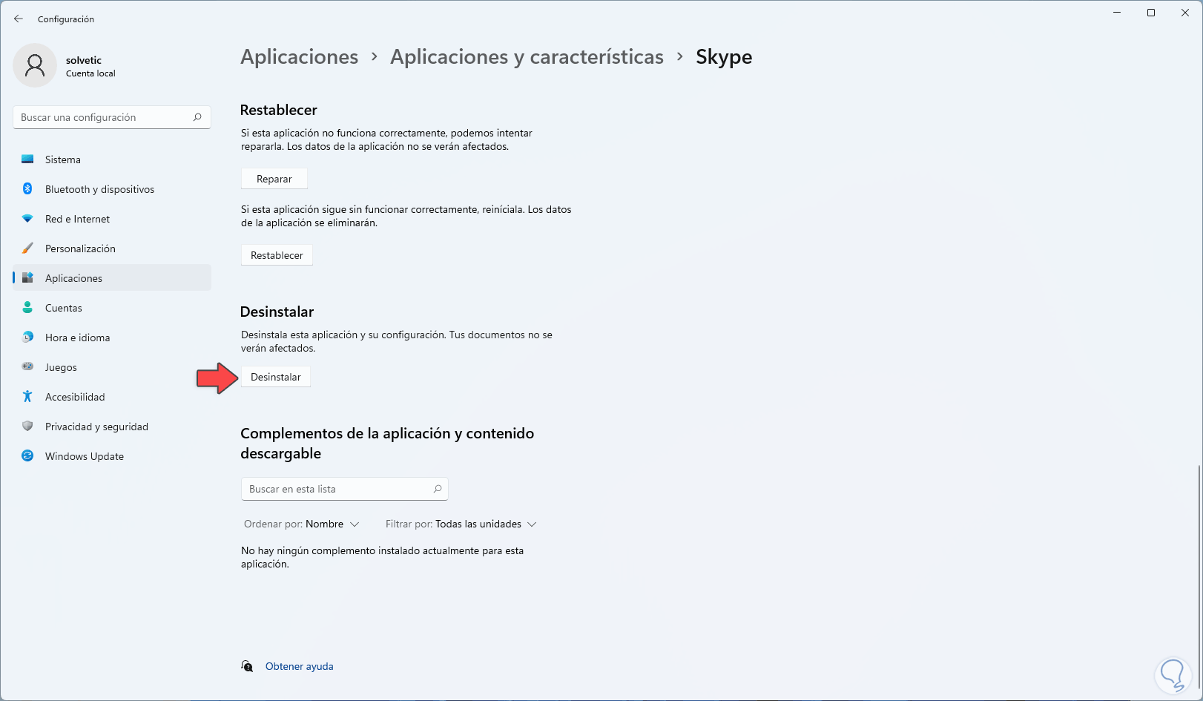Click the Desinstalar button
Image resolution: width=1203 pixels, height=701 pixels.
click(276, 377)
